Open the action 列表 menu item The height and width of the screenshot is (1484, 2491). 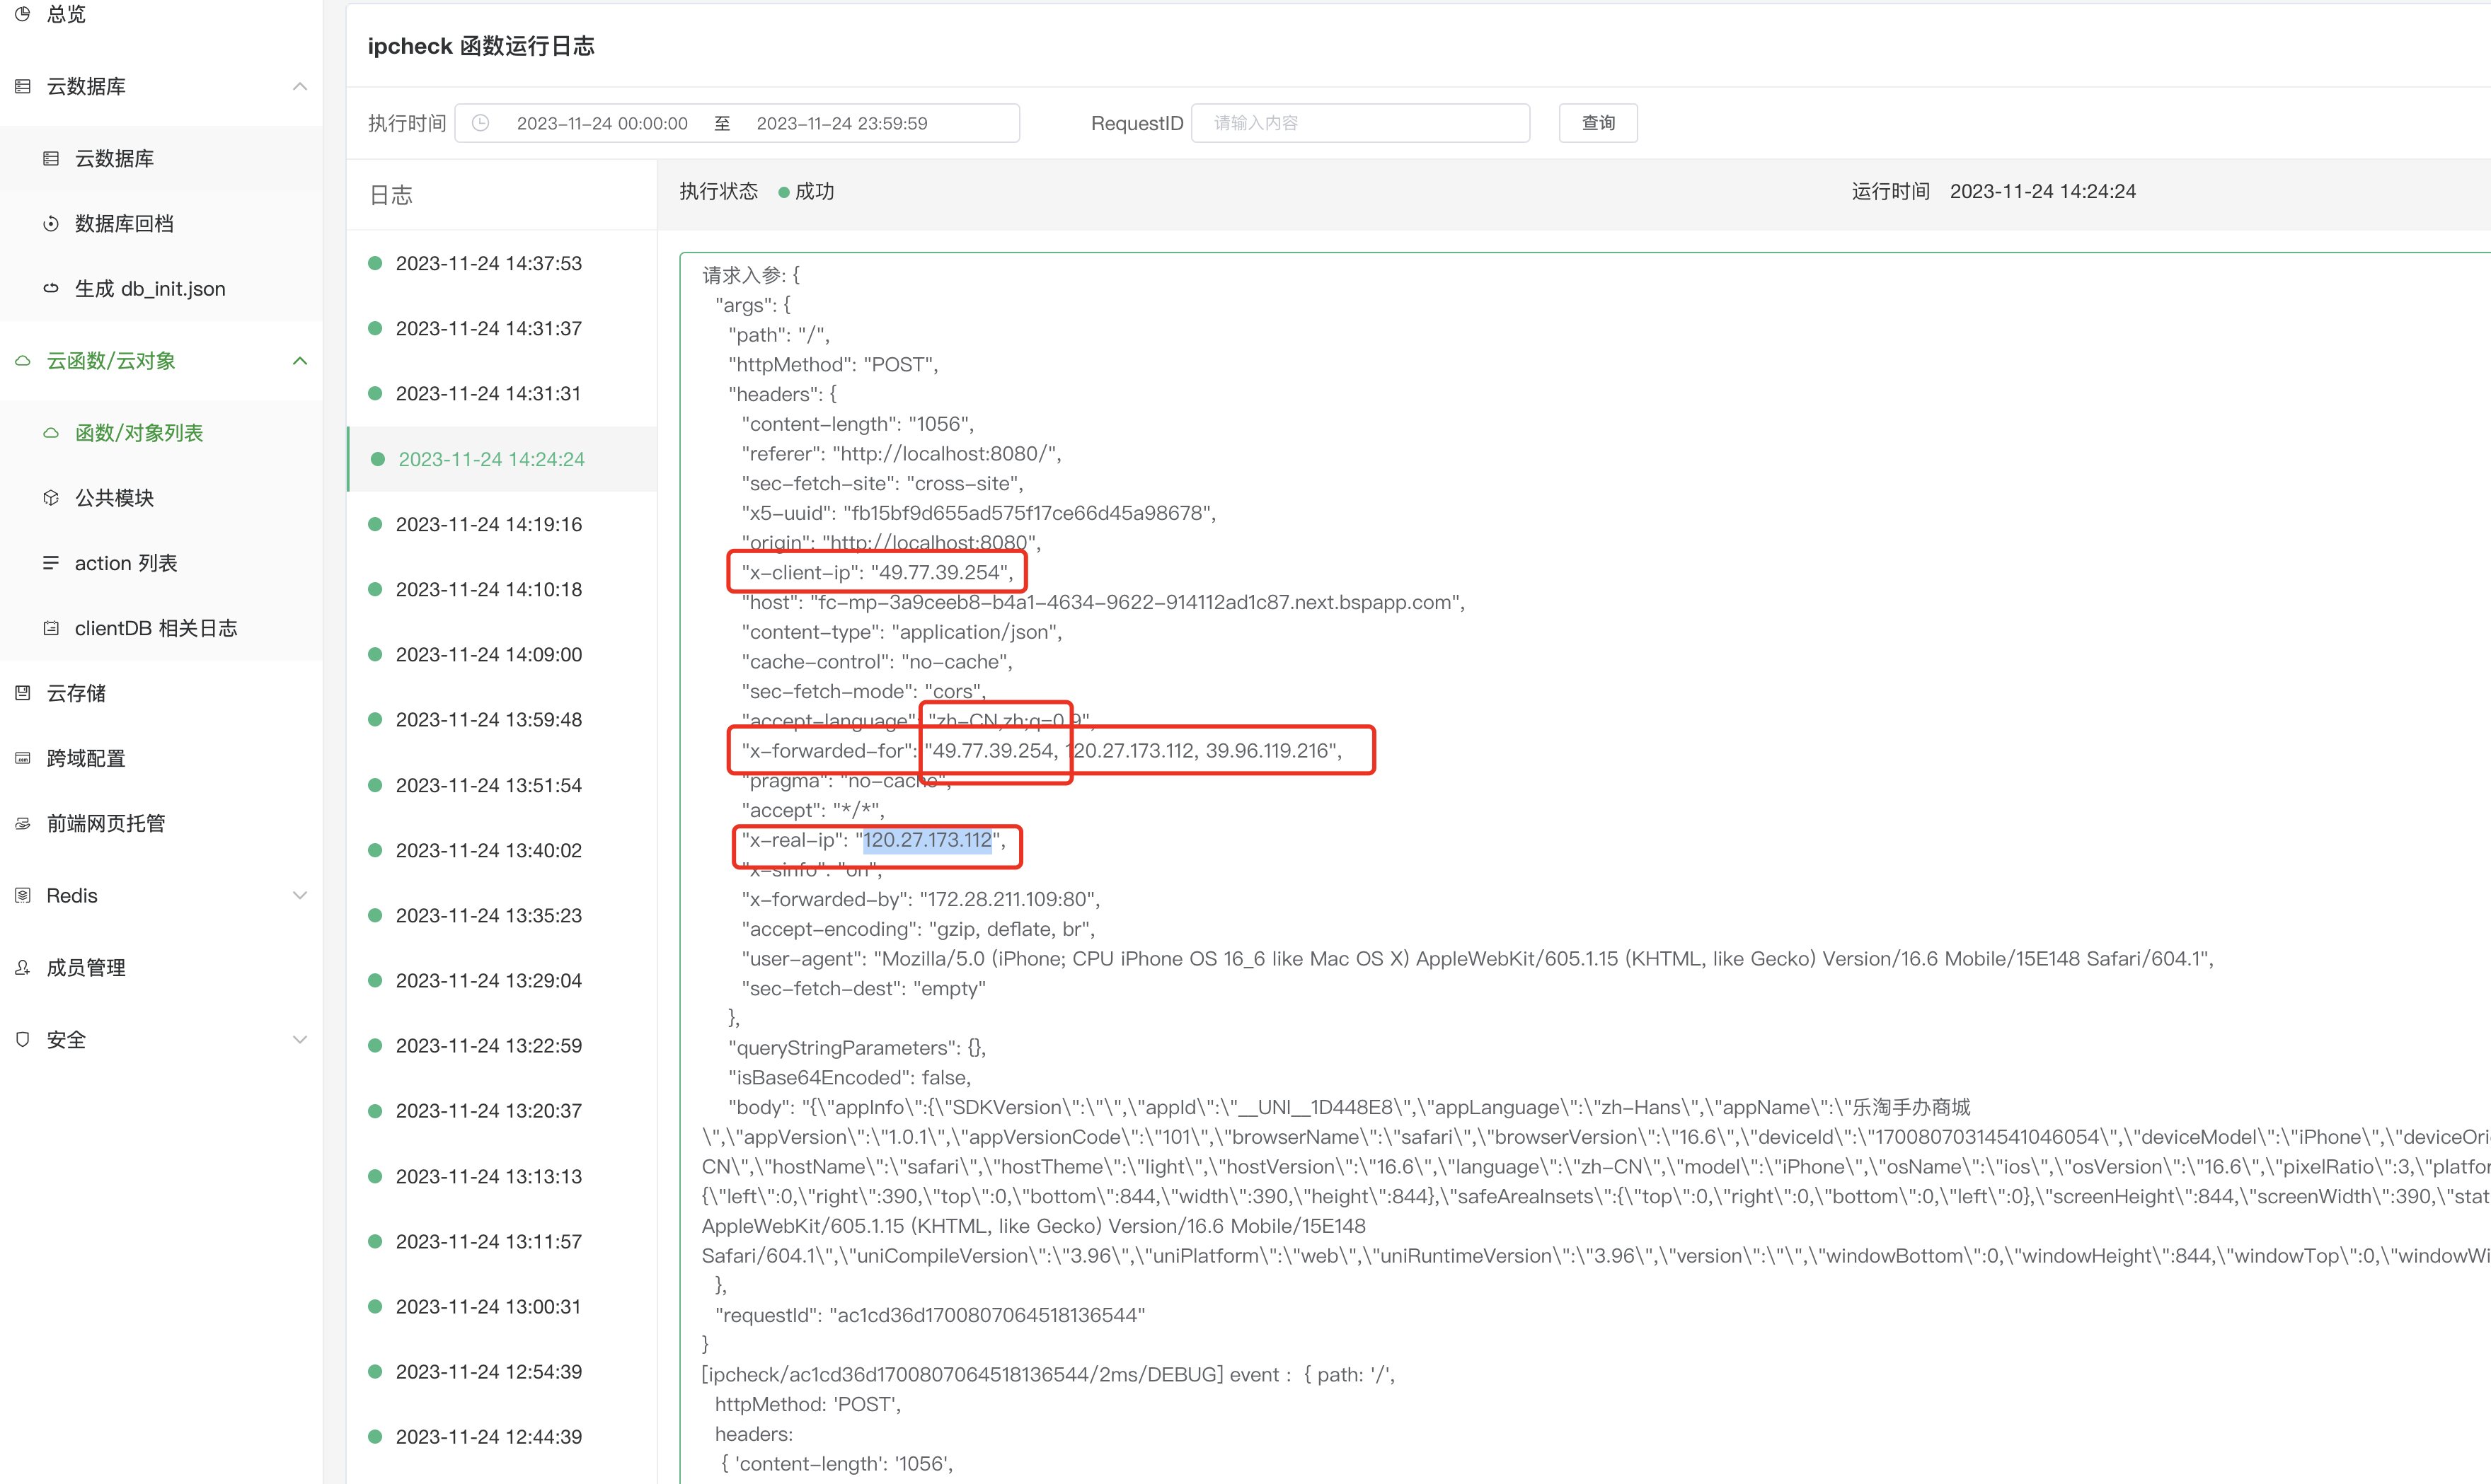(x=125, y=563)
